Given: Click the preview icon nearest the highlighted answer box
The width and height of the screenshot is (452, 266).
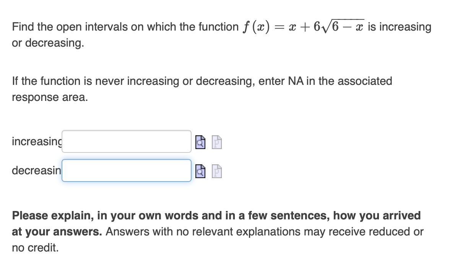Looking at the screenshot, I should (x=200, y=171).
